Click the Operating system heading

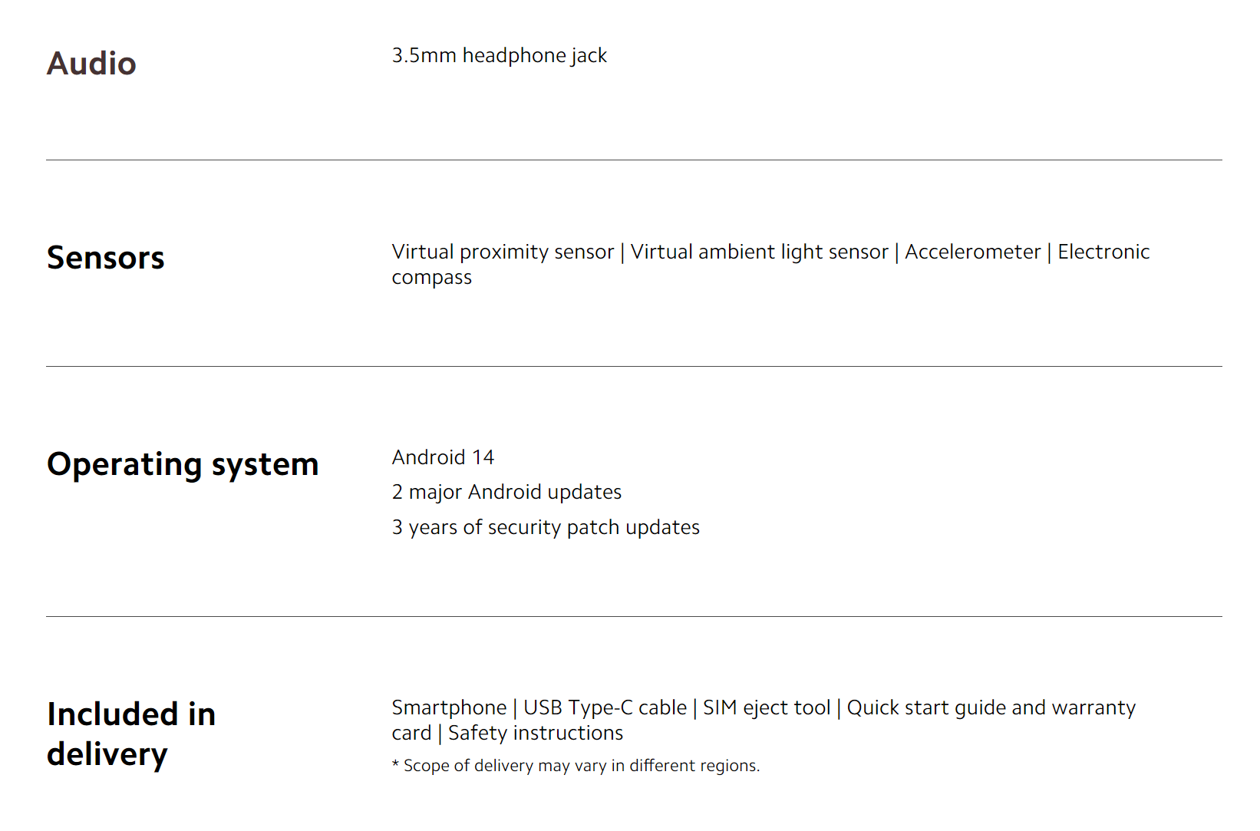pos(183,465)
